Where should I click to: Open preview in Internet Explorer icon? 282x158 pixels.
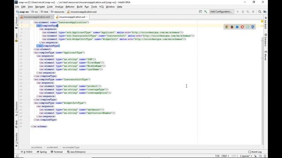(x=248, y=27)
